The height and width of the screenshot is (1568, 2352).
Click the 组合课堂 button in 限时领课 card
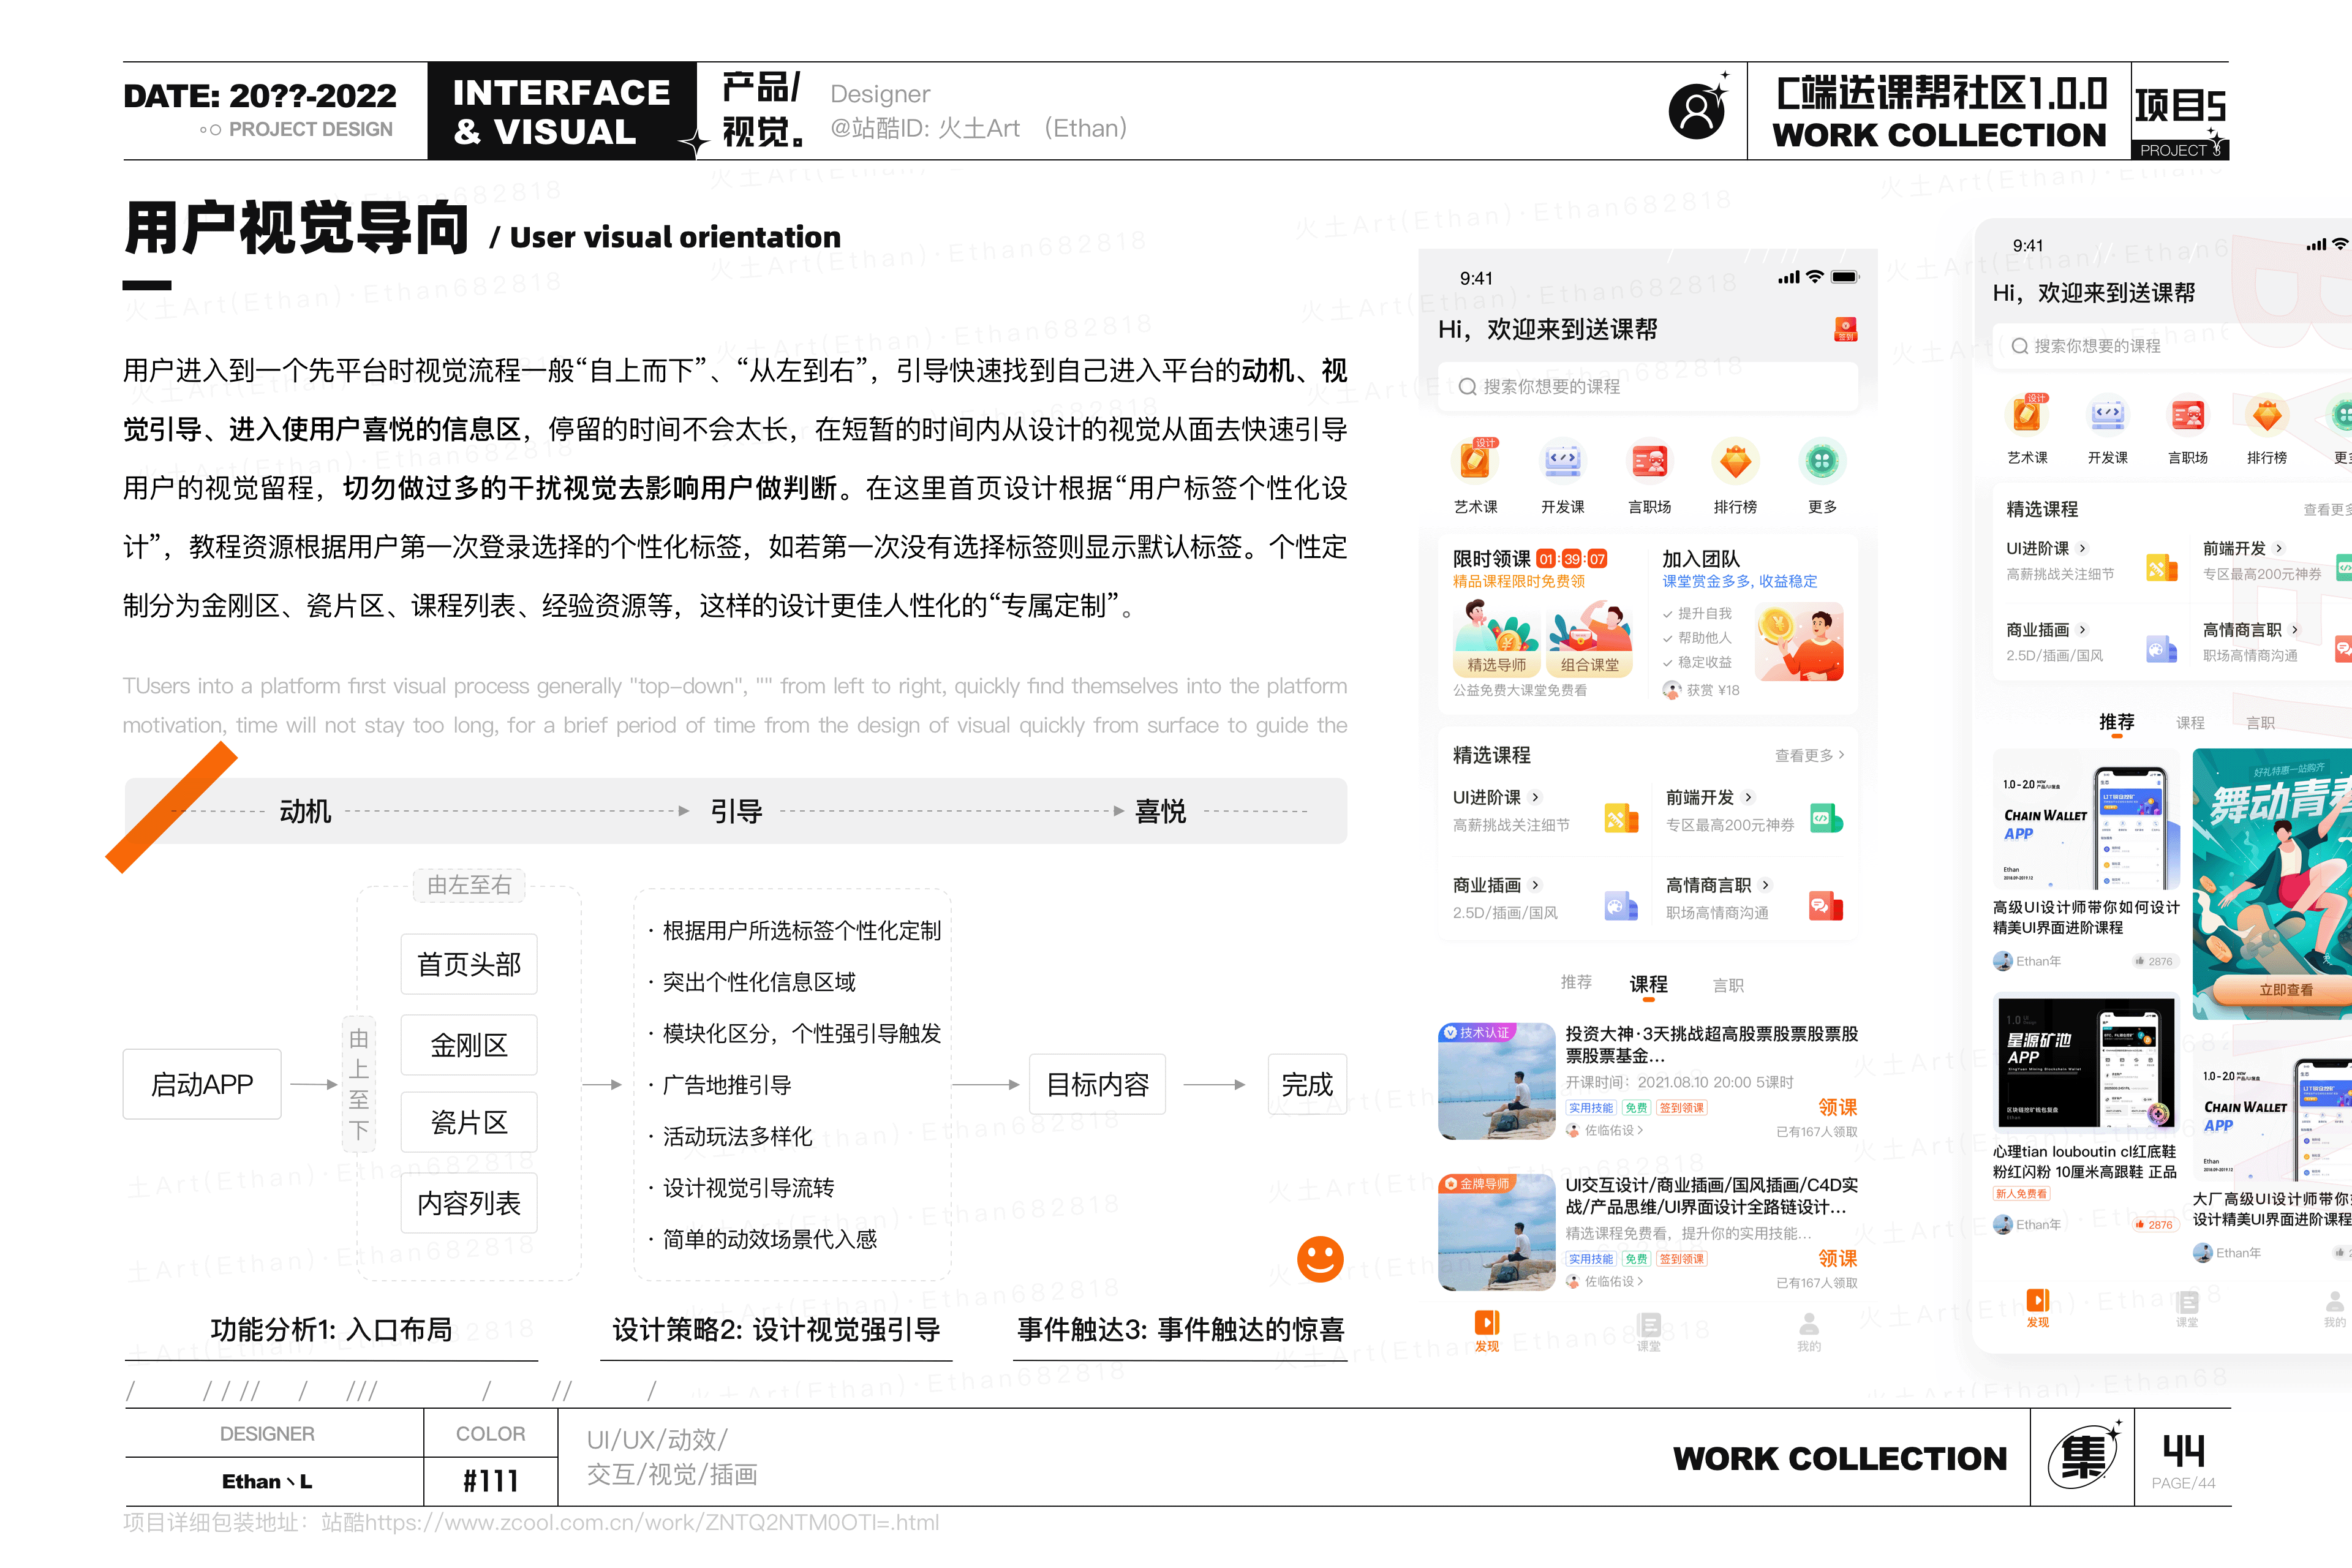[x=1589, y=664]
